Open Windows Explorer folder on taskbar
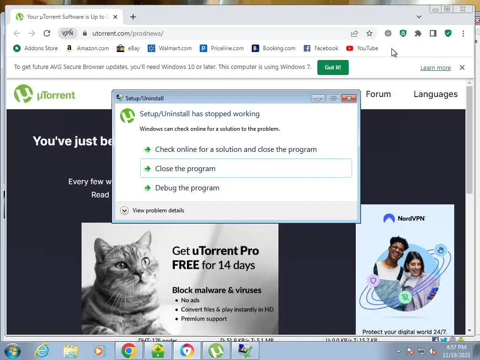The height and width of the screenshot is (360, 480). point(71,351)
